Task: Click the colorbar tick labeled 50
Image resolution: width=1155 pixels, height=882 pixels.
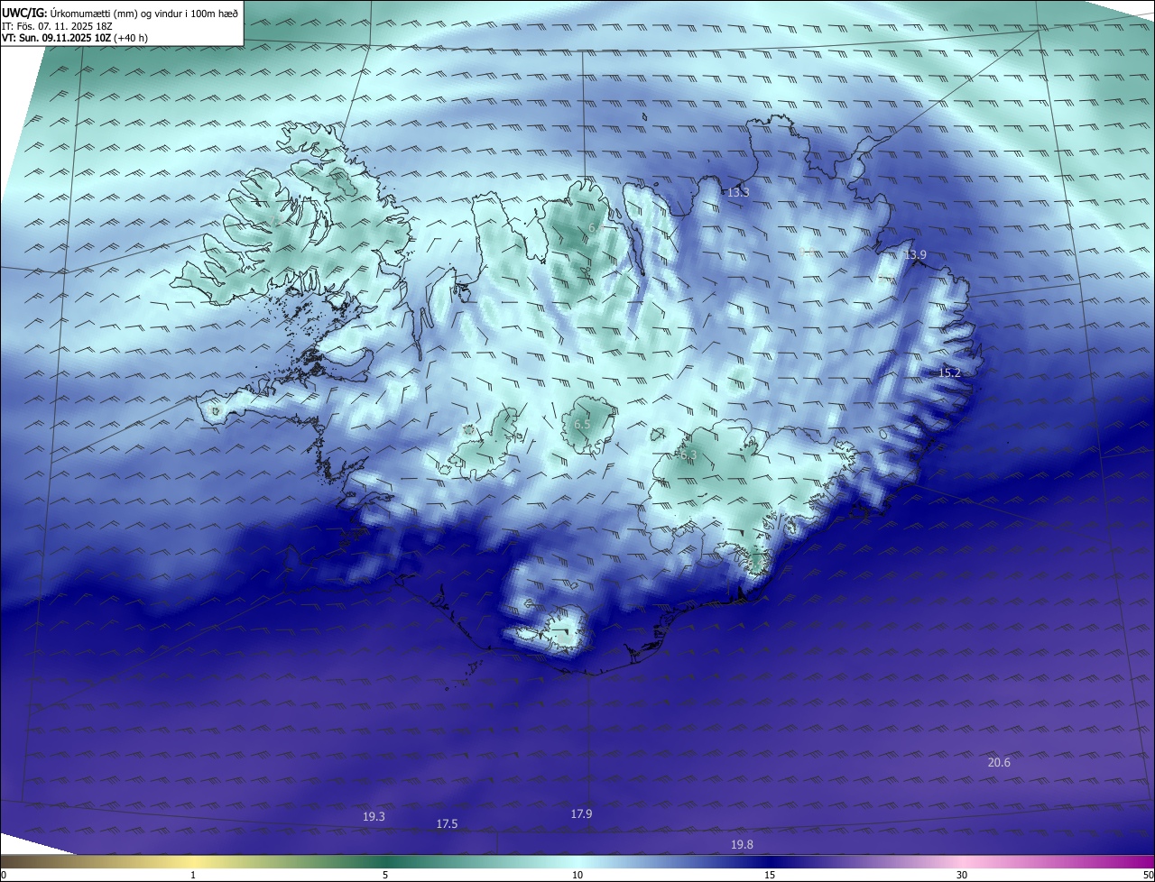Action: tap(1148, 875)
